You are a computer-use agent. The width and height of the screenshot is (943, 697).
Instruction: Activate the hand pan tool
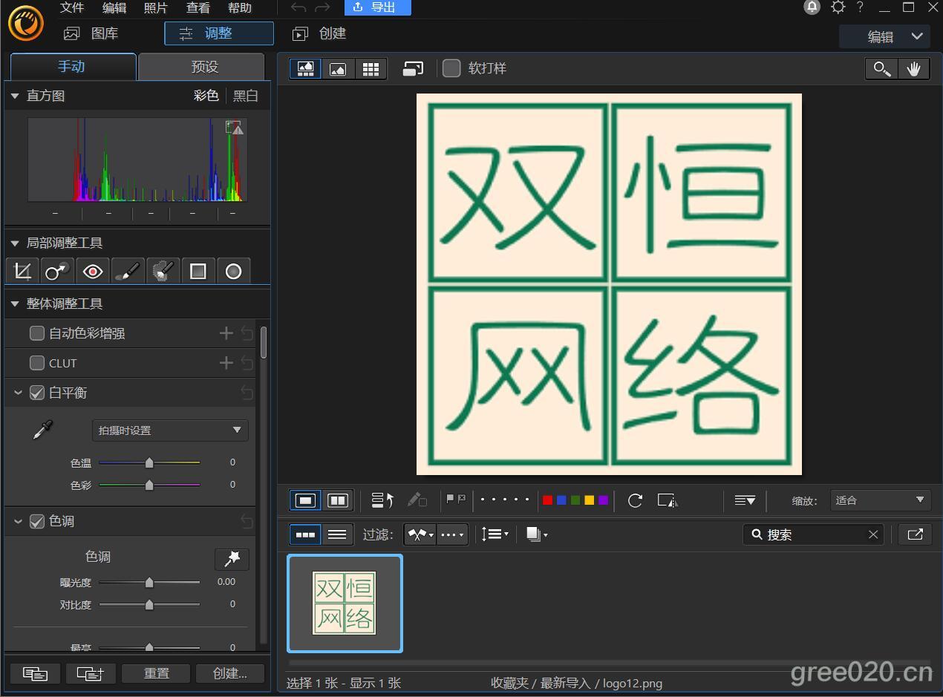click(x=913, y=69)
